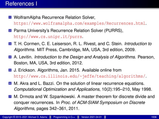Click 'Version 2021-04-01' in the footer
The width and height of the screenshot is (159, 119).
point(91,117)
